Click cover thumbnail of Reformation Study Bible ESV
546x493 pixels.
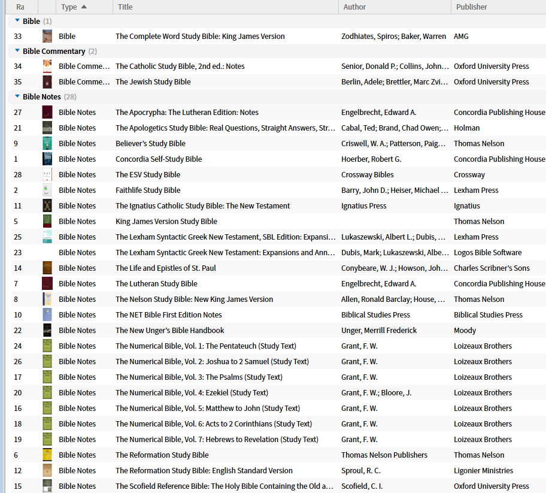tap(47, 471)
